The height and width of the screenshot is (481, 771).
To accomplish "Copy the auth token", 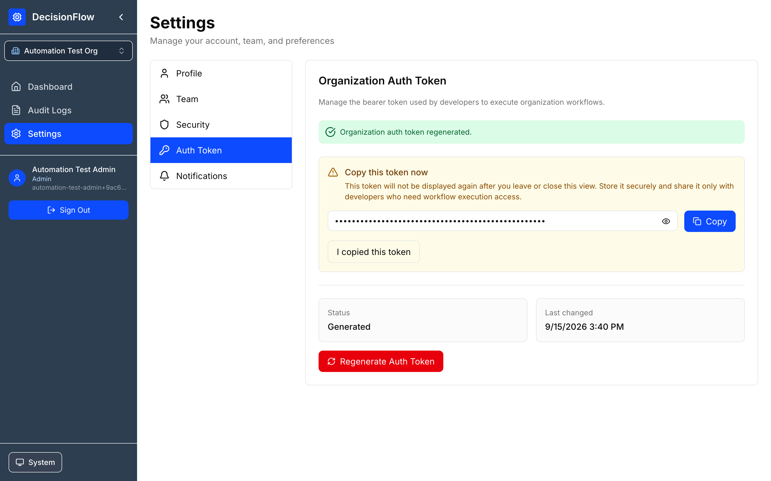I will click(x=710, y=221).
